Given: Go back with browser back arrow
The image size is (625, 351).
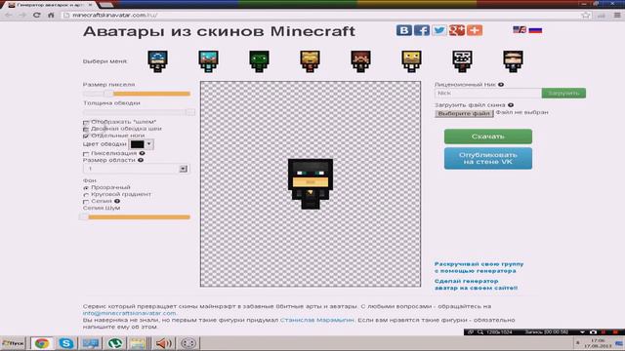Looking at the screenshot, I should coord(8,15).
